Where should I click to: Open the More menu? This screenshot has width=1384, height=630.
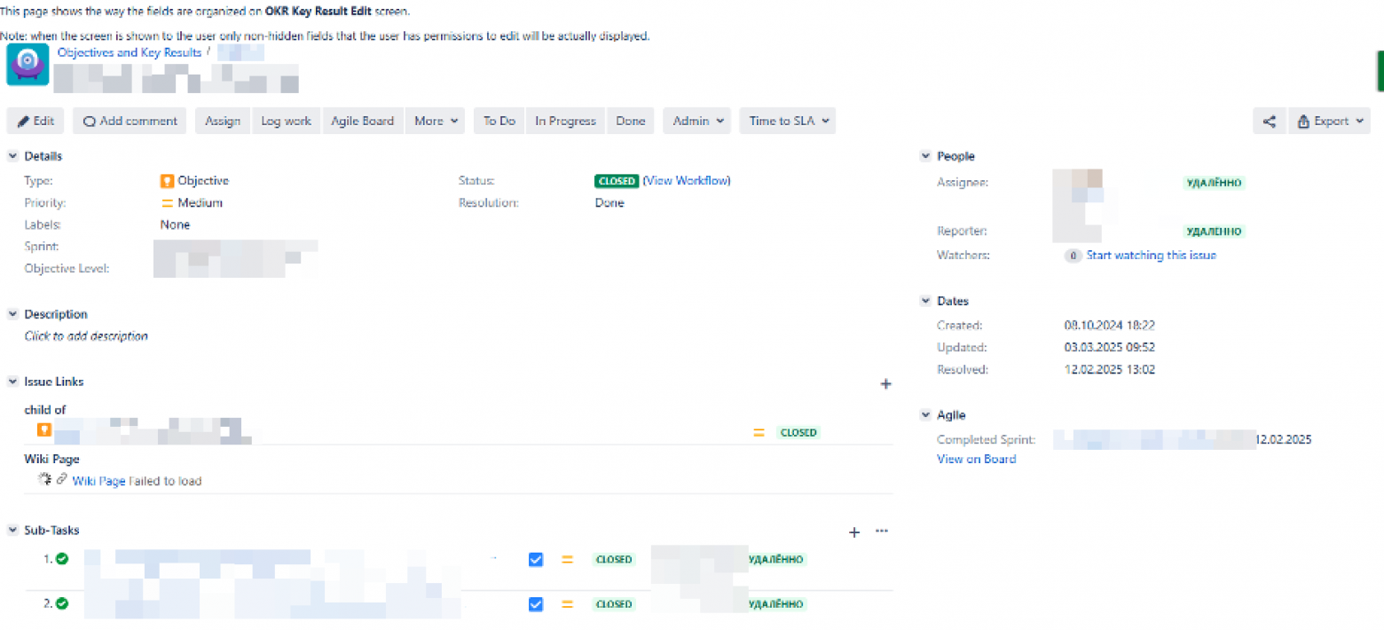(435, 121)
